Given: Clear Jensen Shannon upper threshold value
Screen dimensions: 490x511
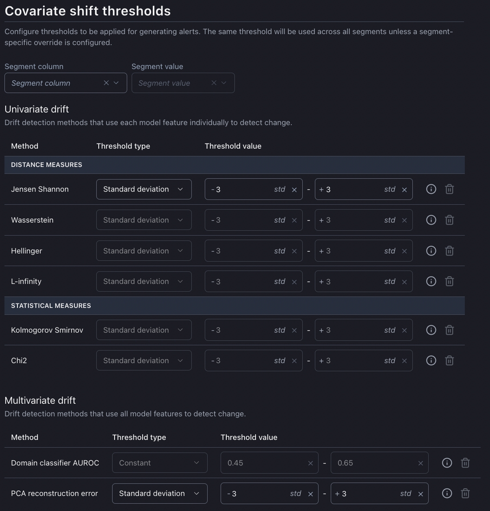Looking at the screenshot, I should 404,190.
